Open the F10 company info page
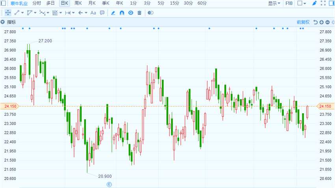 (289, 3)
